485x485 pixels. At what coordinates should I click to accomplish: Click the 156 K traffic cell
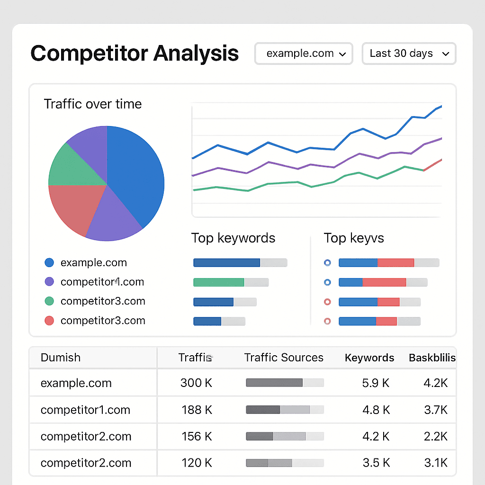click(197, 436)
